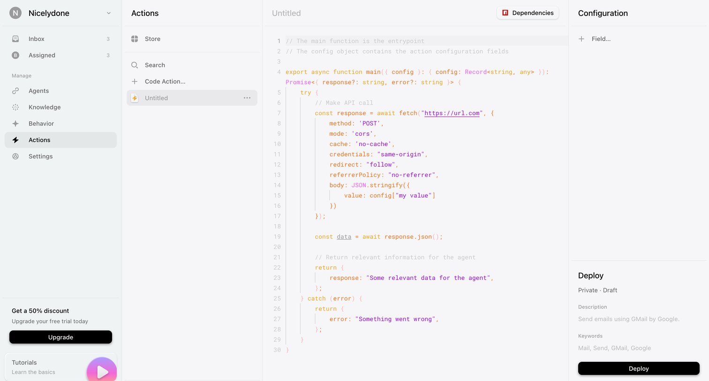709x381 pixels.
Task: Click "Get a 50% discount" text
Action: [x=40, y=311]
